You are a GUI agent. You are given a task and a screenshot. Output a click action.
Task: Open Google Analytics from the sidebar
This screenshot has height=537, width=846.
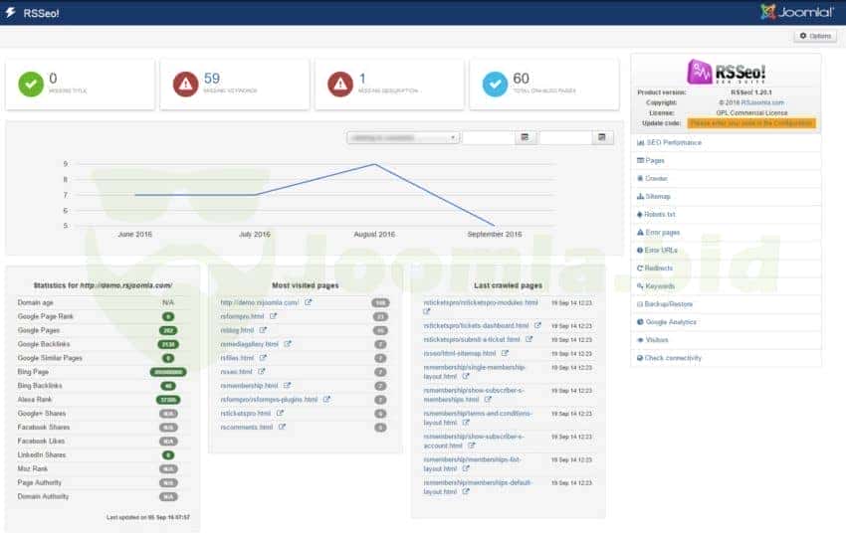(x=671, y=322)
